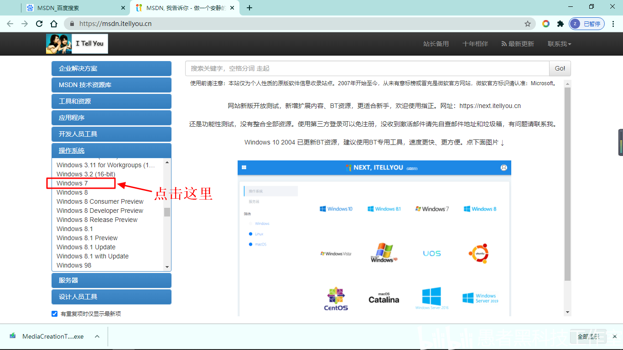Uncheck 有重复项时仅显示最新项 checkbox

[55, 314]
